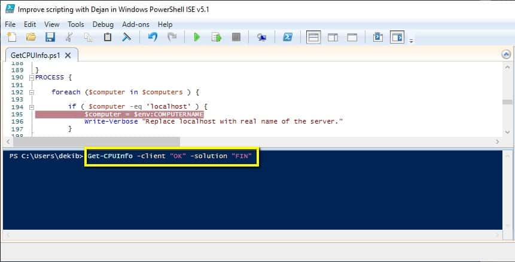Open the View menu

(x=52, y=24)
